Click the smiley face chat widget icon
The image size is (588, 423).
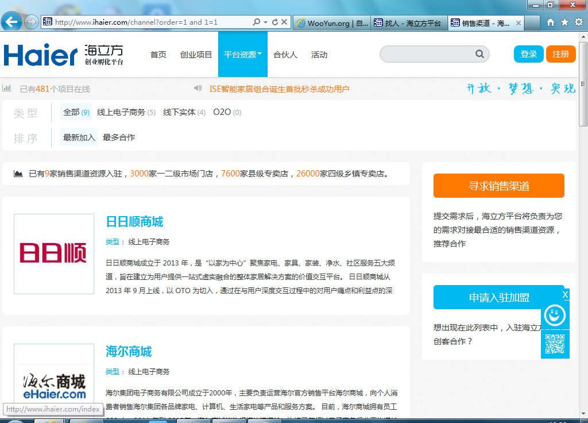point(555,316)
